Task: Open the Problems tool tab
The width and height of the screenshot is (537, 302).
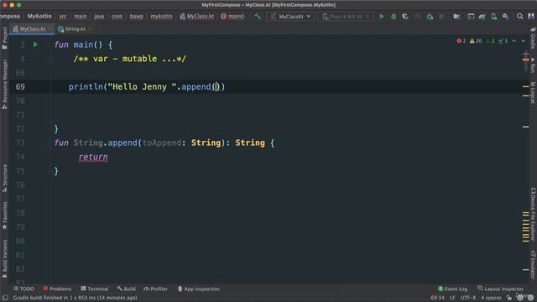Action: coord(57,289)
